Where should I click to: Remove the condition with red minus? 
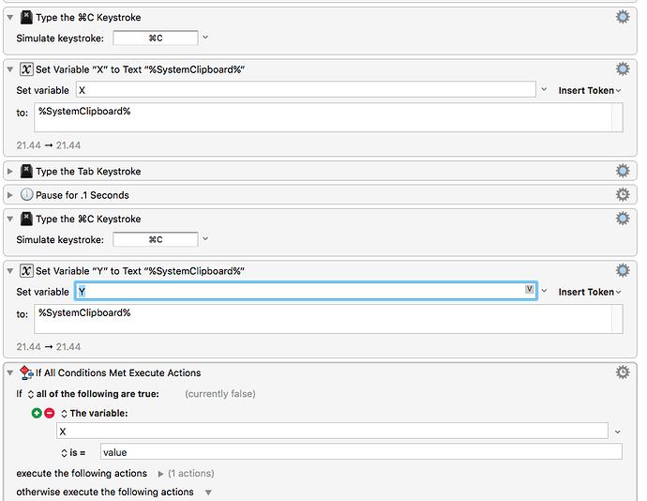(49, 413)
